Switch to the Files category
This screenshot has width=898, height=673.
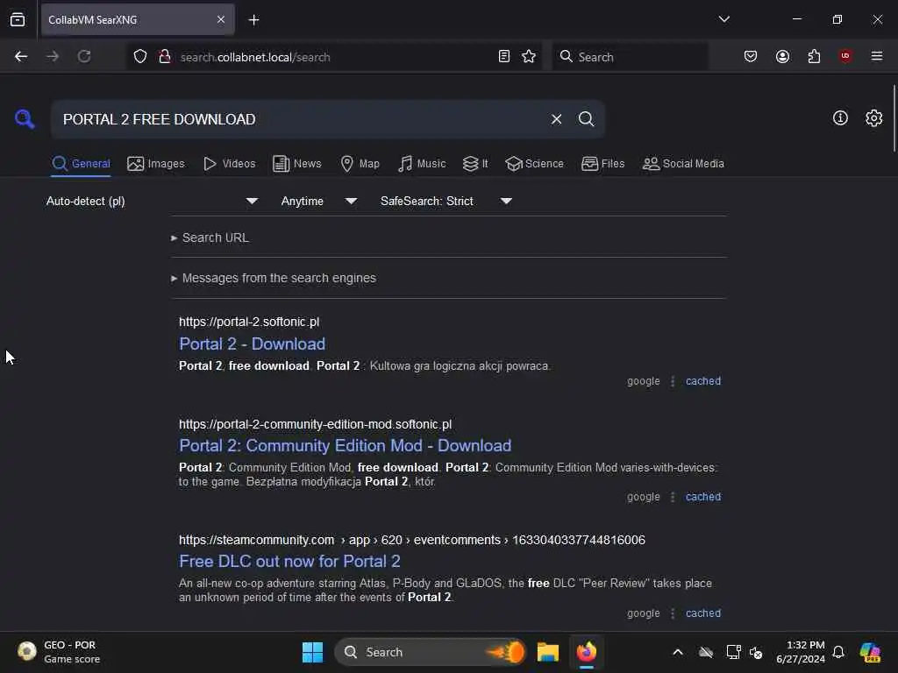point(602,164)
